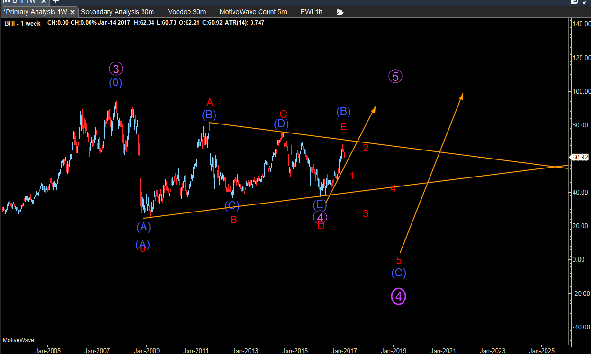
Task: Click the Jan-2021 time axis label
Action: (443, 351)
